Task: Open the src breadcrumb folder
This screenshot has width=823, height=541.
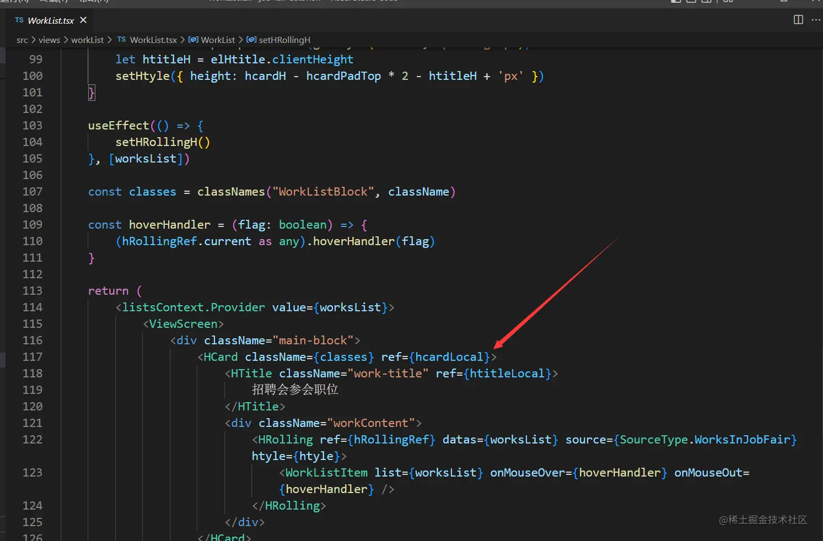Action: coord(22,40)
